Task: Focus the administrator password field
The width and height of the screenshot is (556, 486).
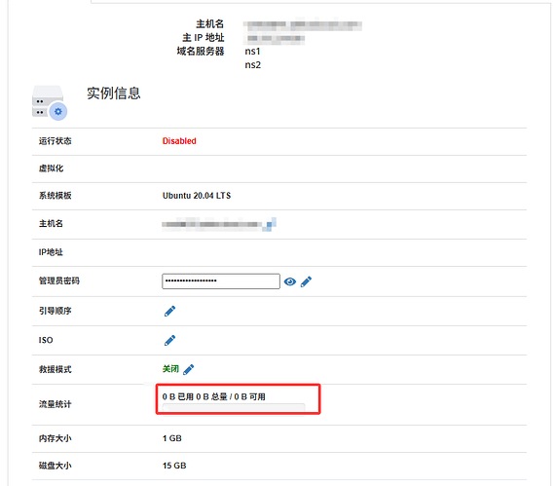Action: (221, 281)
